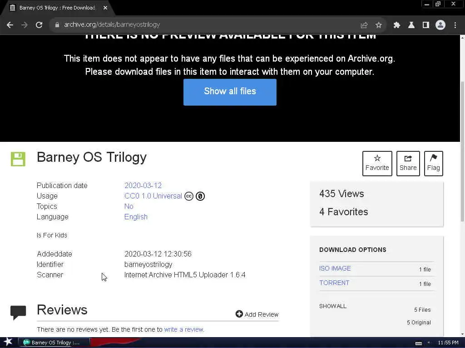Select Barney OS Trilogy taskbar window button

point(54,343)
